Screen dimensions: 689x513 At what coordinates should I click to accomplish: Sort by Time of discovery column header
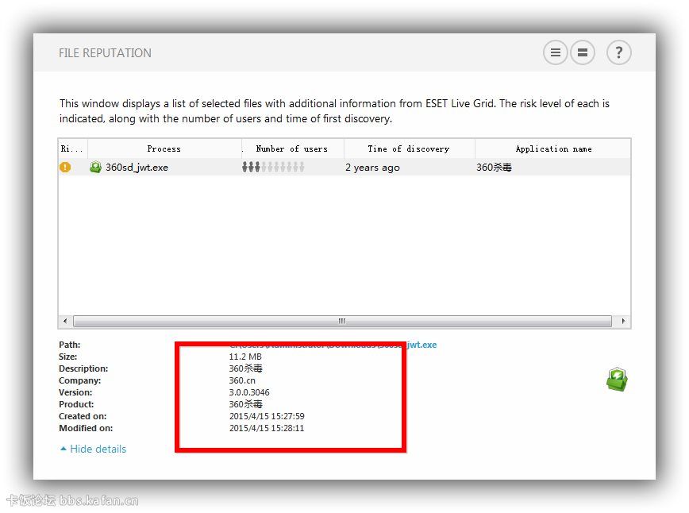[409, 148]
